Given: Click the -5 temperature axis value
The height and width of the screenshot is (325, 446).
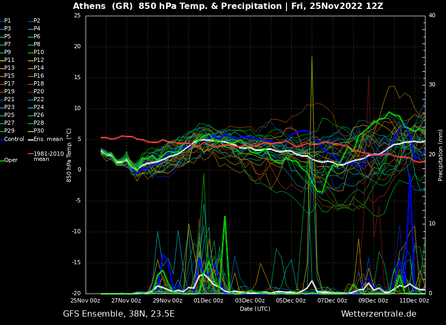Looking at the screenshot, I should [x=78, y=201].
